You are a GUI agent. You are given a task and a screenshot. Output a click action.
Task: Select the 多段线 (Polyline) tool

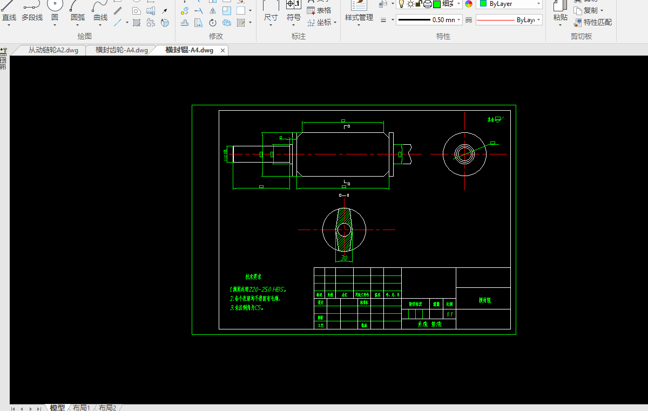coord(32,12)
